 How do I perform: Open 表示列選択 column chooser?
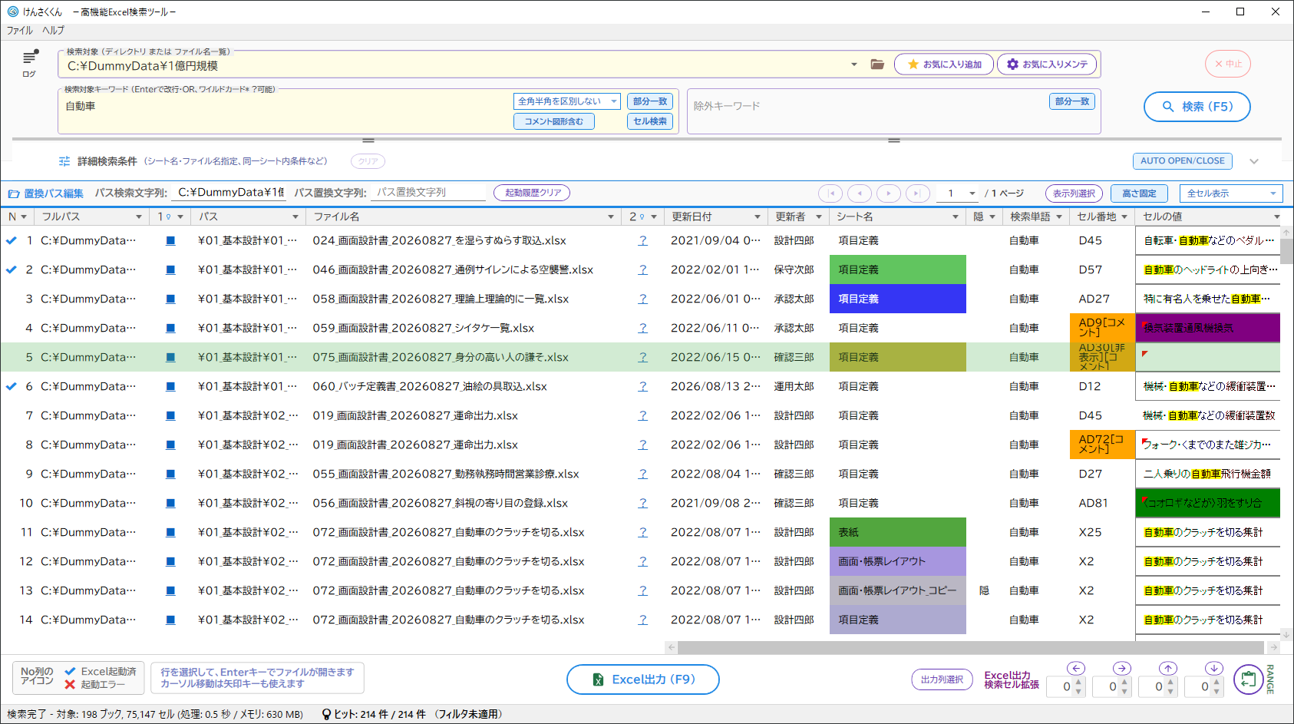[x=1074, y=193]
